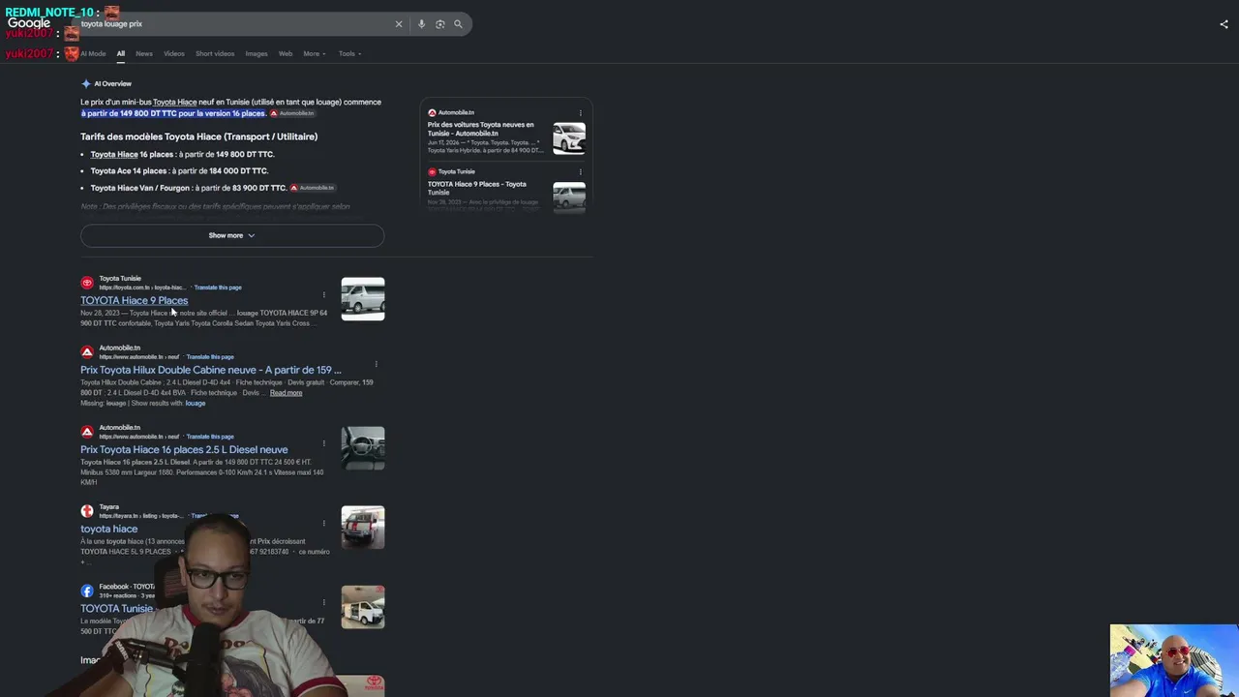
Task: Open Automobile.tn citation chip after 16 places sentence
Action: pyautogui.click(x=291, y=113)
